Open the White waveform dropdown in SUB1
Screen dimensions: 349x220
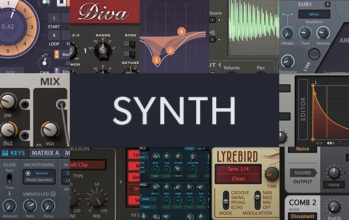point(314,14)
